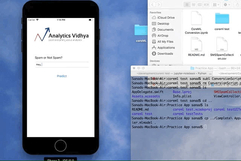The width and height of the screenshot is (241, 161).
Task: Click the spam message text field
Action: [62, 65]
